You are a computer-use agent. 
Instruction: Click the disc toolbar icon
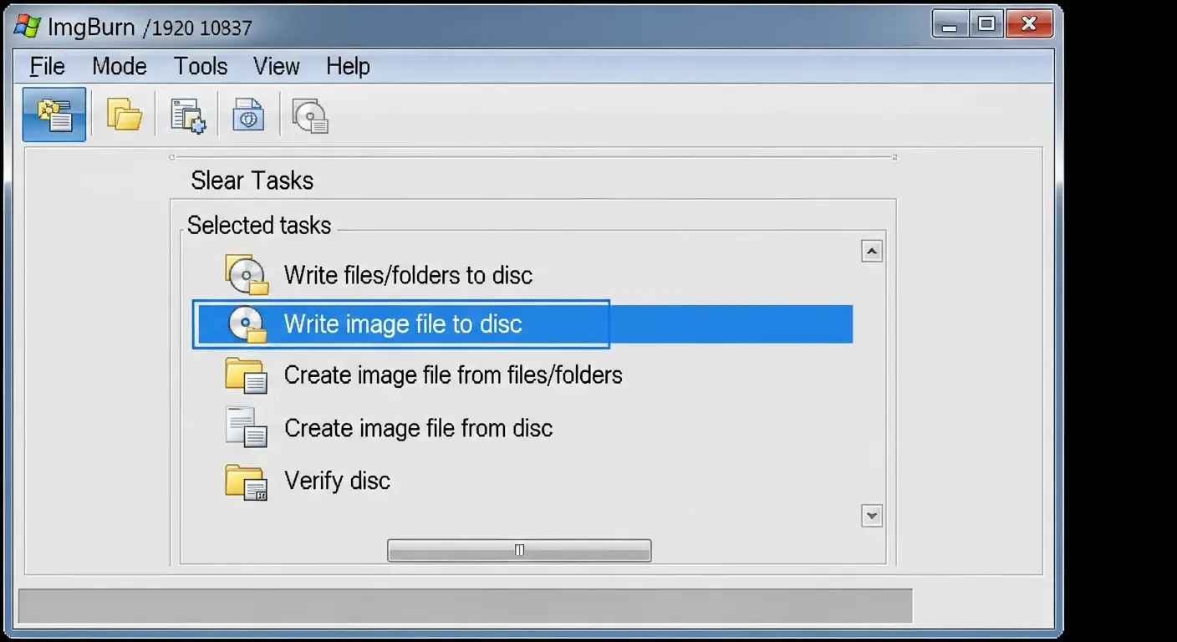point(310,115)
